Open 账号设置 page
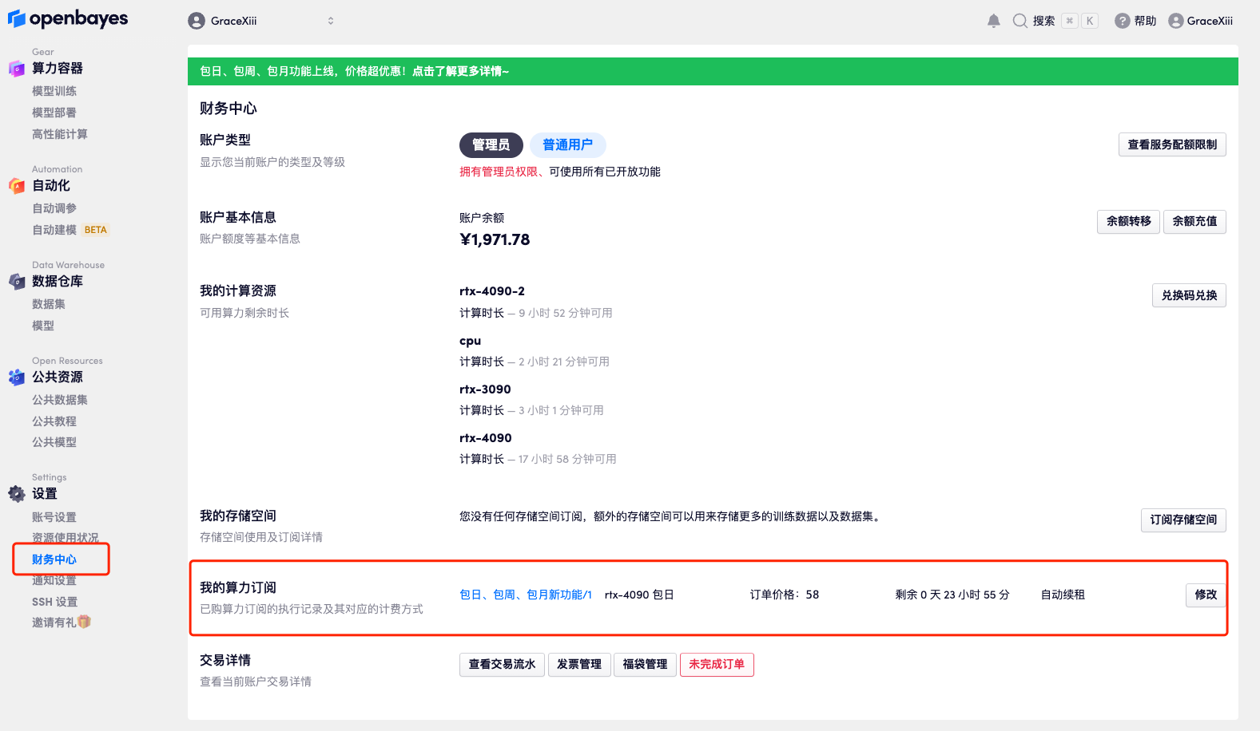This screenshot has height=731, width=1260. tap(54, 517)
